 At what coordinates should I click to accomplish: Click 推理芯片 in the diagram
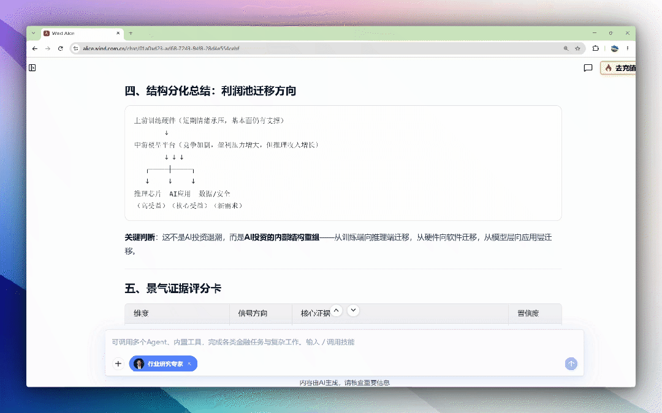(147, 193)
